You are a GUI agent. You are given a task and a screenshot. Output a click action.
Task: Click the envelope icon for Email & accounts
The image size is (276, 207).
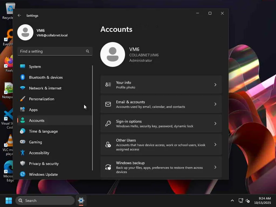108,104
